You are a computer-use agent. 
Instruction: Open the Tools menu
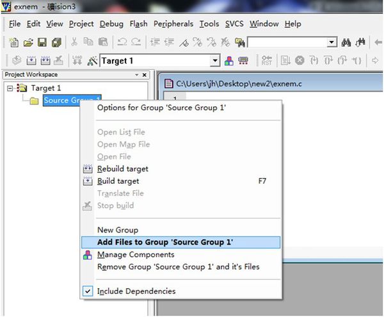[209, 24]
